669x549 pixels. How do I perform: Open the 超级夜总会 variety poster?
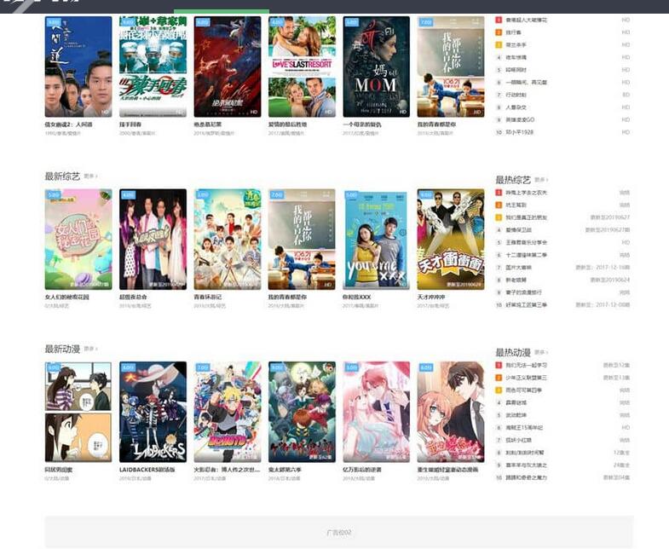point(153,240)
